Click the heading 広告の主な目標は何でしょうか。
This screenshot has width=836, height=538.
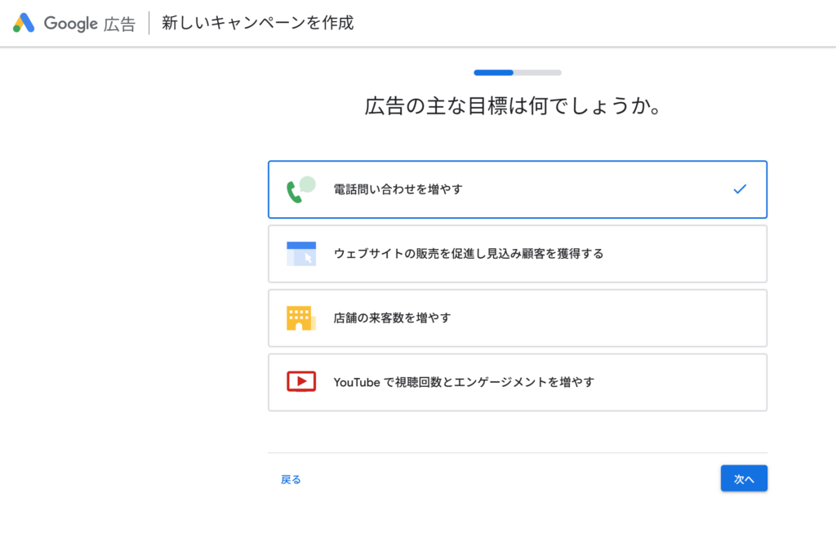click(x=513, y=107)
